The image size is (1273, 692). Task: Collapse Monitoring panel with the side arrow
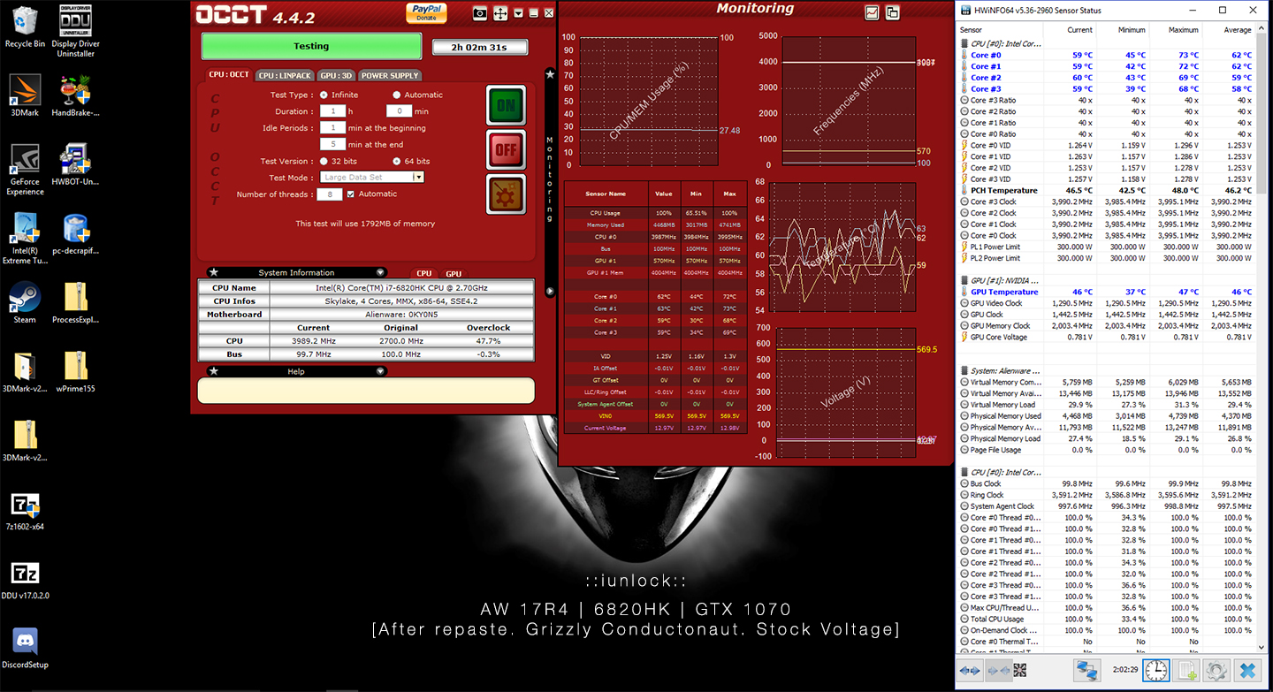(550, 291)
